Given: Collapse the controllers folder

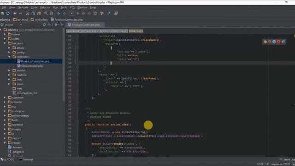Looking at the screenshot, I should pos(9,57).
